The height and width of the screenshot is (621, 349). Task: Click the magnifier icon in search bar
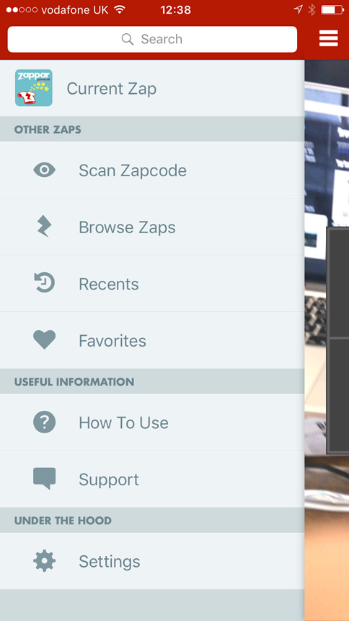pos(127,39)
